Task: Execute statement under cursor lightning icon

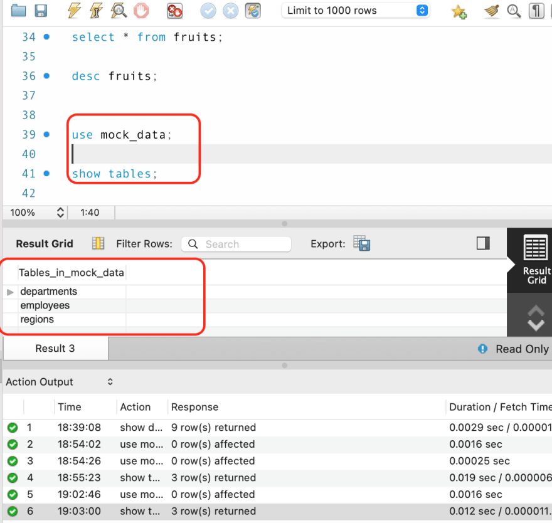Action: pyautogui.click(x=96, y=11)
